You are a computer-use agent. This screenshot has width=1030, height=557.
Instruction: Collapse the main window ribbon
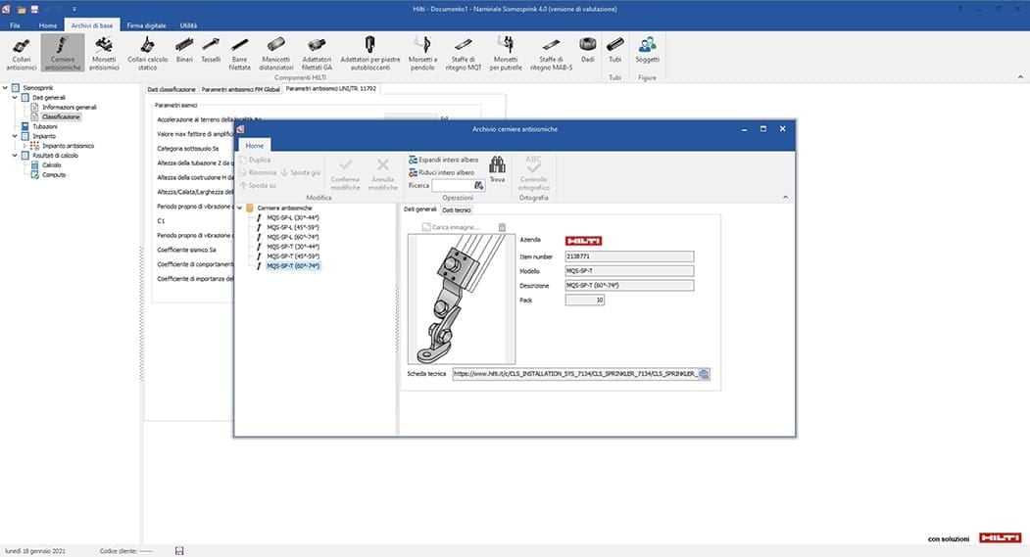pyautogui.click(x=1020, y=77)
